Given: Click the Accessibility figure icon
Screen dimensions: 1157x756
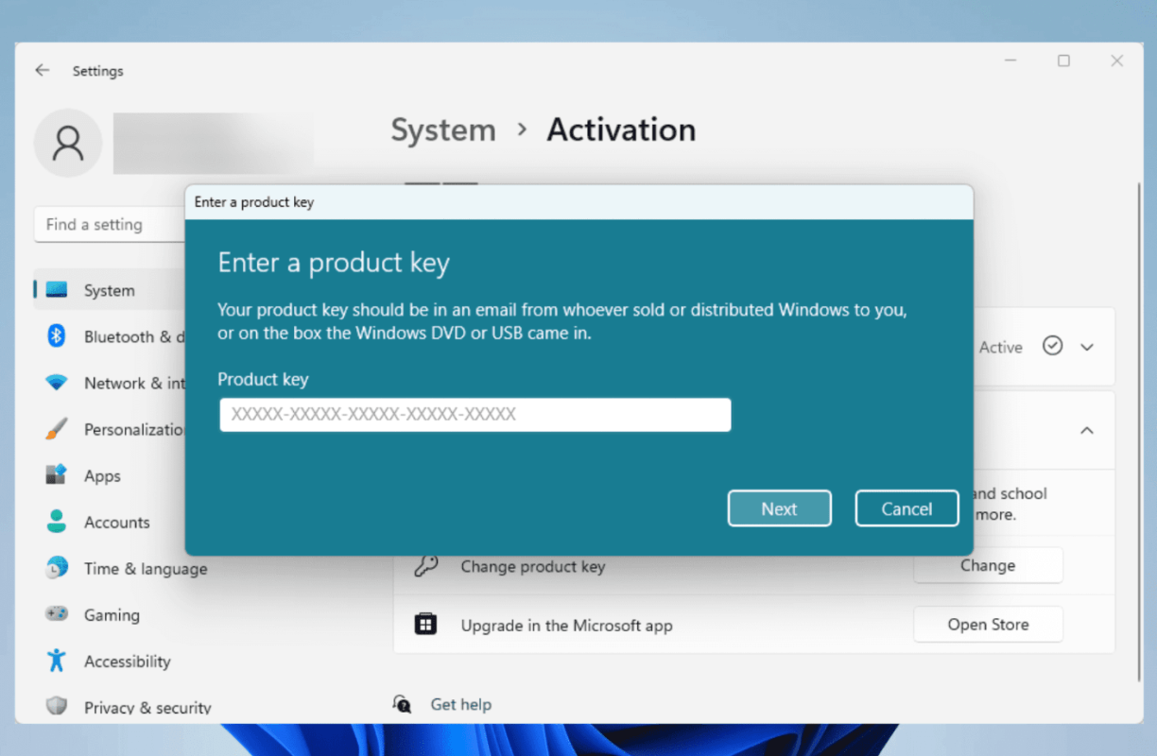Looking at the screenshot, I should pos(57,661).
